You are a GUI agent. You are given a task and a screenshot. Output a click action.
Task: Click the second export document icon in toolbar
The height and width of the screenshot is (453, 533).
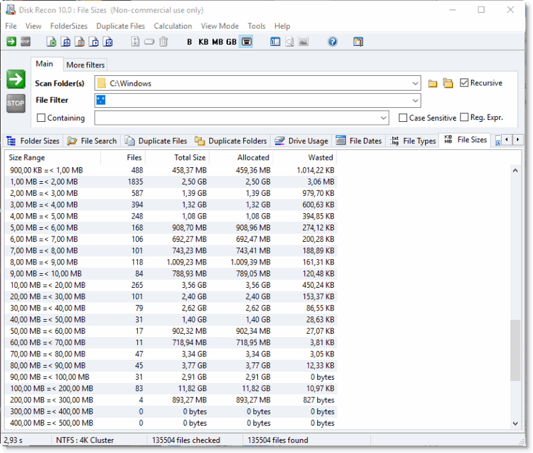coord(66,42)
